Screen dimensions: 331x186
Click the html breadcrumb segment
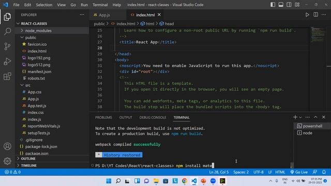pos(147,24)
